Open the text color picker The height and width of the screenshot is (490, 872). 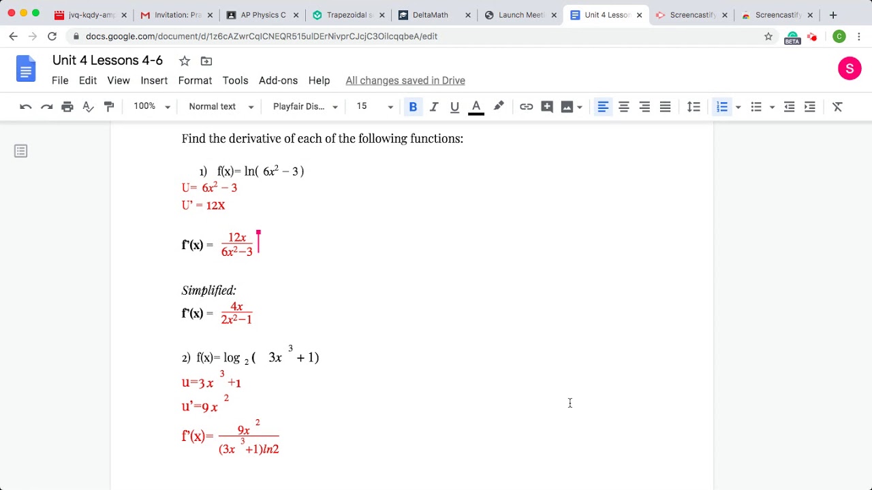pos(476,107)
